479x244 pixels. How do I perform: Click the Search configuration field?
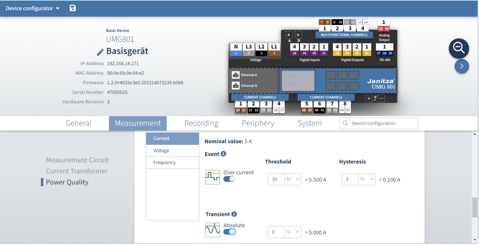[379, 123]
